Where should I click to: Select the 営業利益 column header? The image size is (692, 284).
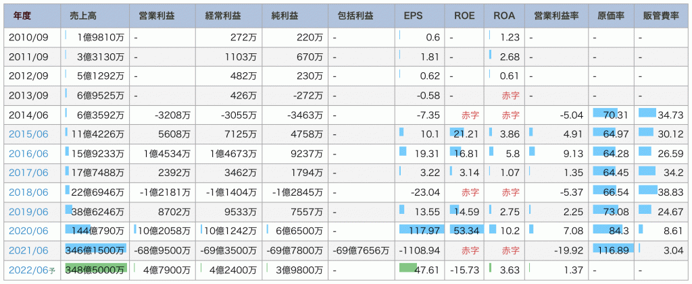point(151,15)
